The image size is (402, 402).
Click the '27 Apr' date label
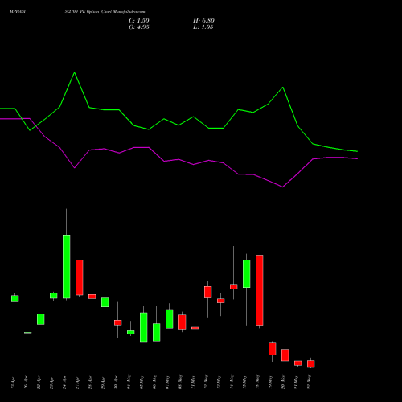click(x=77, y=383)
